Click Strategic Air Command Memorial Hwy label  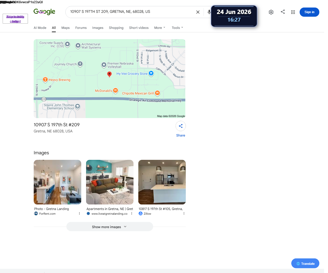click(155, 100)
